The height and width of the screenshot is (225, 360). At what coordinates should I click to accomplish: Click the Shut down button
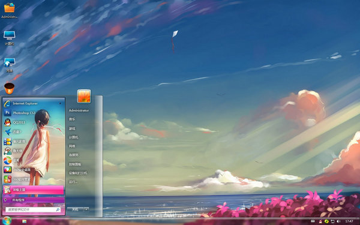click(76, 209)
